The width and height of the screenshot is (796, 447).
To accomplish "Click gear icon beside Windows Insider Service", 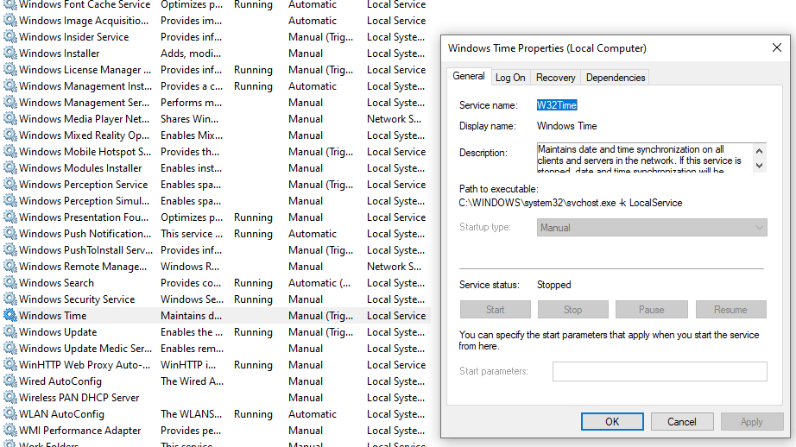I will (9, 36).
